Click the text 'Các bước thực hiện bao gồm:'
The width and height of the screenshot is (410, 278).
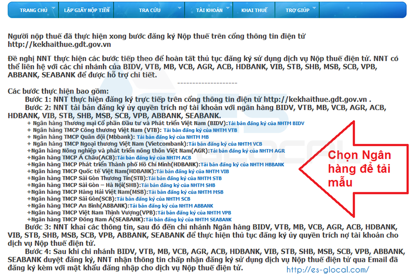[x=58, y=91]
